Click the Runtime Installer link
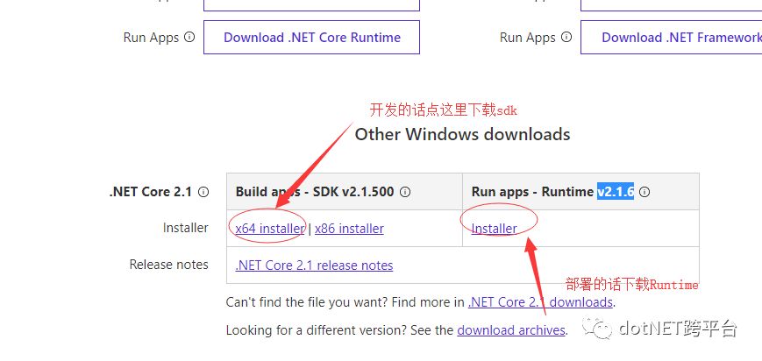The height and width of the screenshot is (361, 762). click(x=495, y=229)
